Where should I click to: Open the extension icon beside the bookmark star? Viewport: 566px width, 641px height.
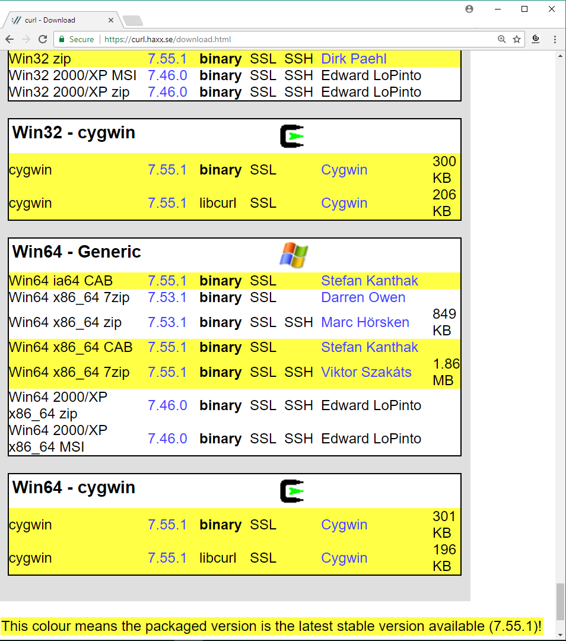536,39
